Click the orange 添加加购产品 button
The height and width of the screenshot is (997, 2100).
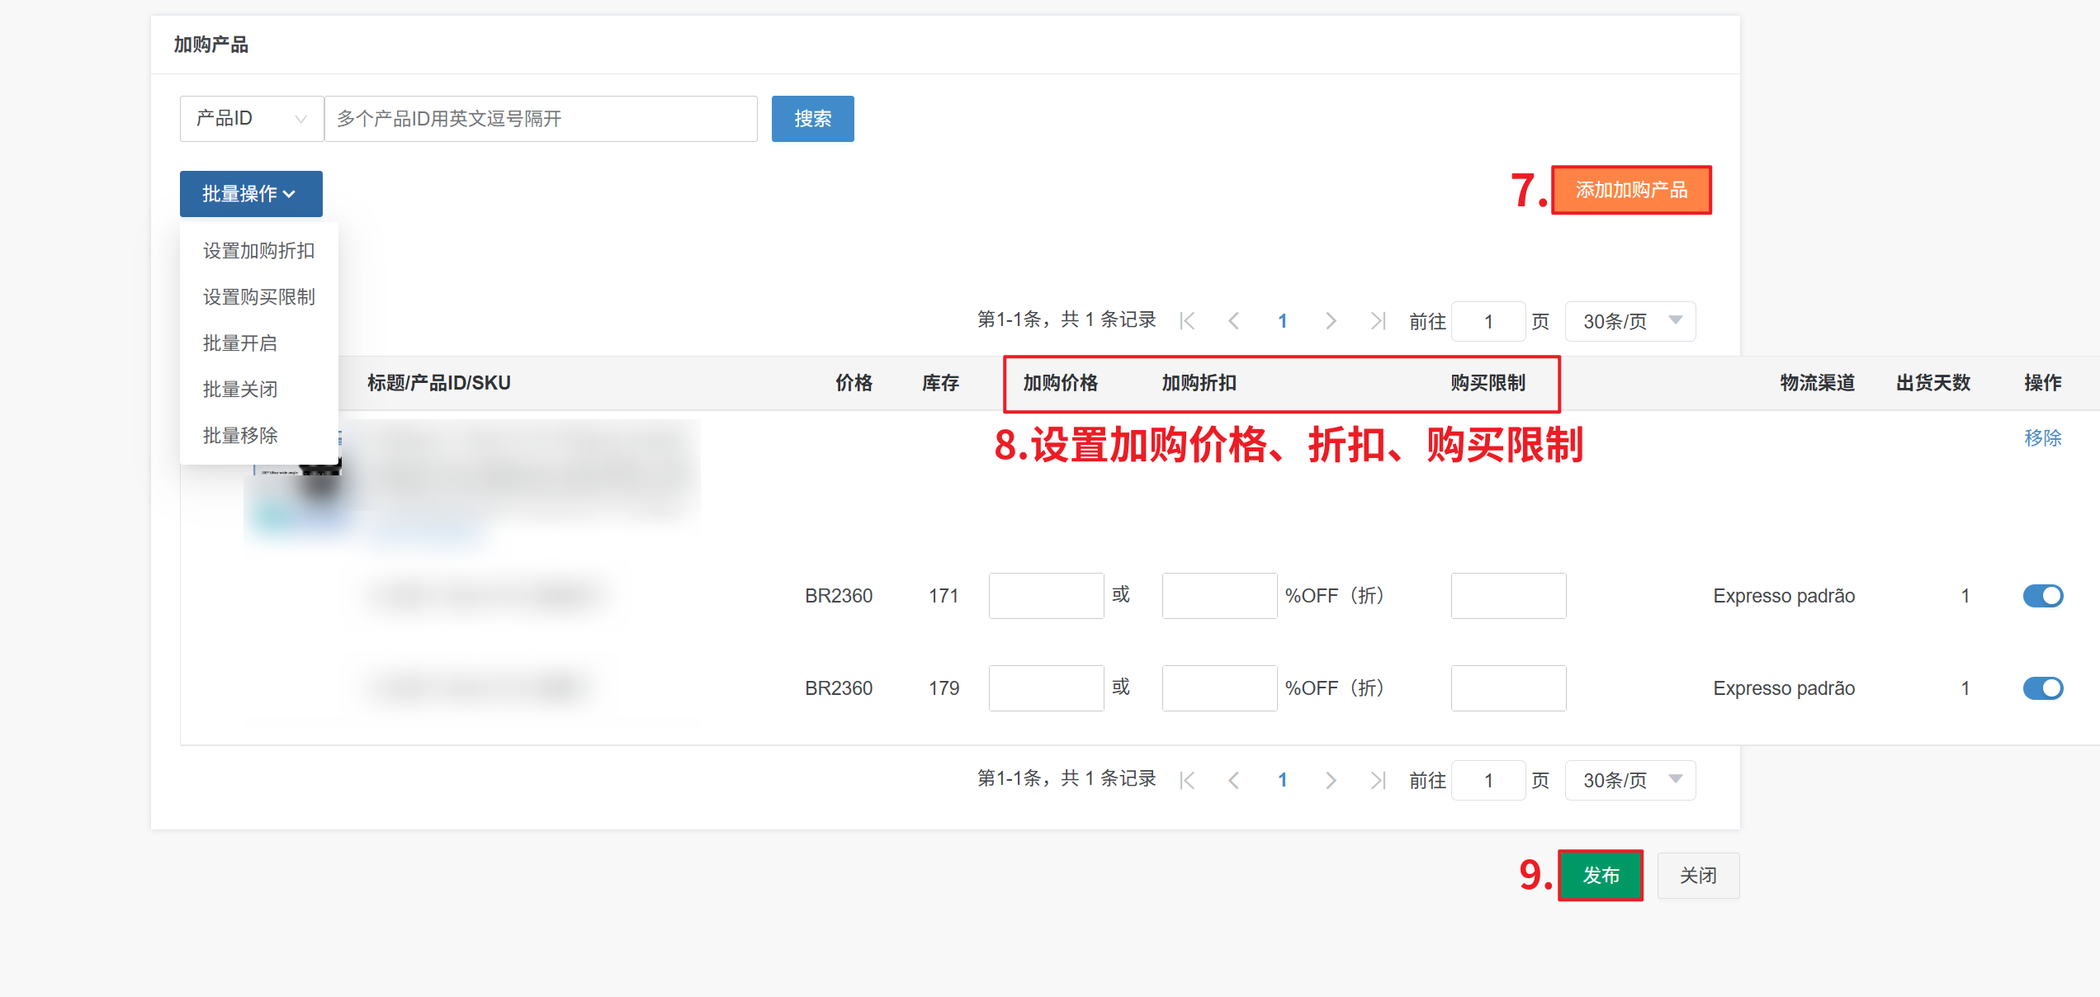[x=1631, y=191]
